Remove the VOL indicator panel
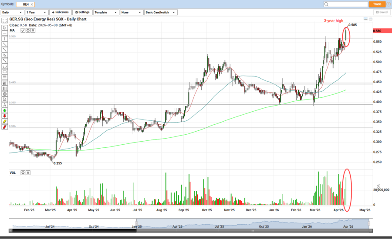 pyautogui.click(x=28, y=173)
